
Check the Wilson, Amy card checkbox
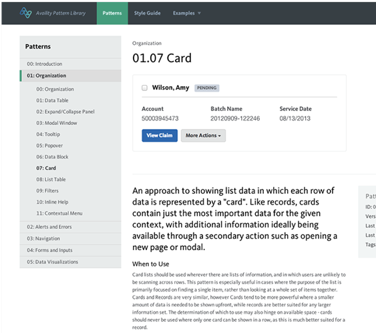(144, 88)
